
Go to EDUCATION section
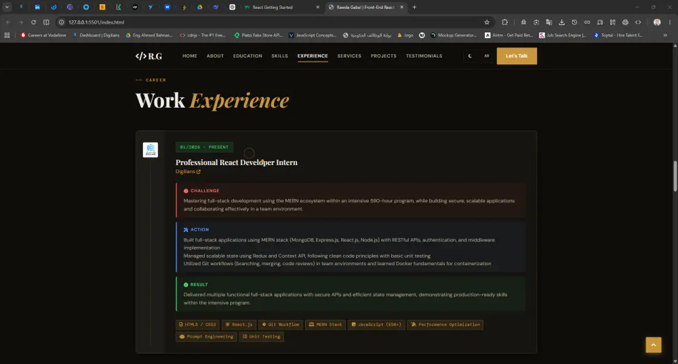pos(247,56)
